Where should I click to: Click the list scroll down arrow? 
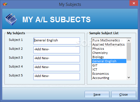tap(129, 78)
